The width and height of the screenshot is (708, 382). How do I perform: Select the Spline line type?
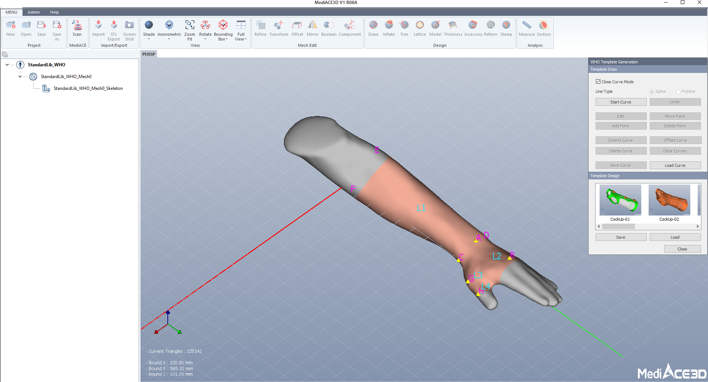coord(652,92)
